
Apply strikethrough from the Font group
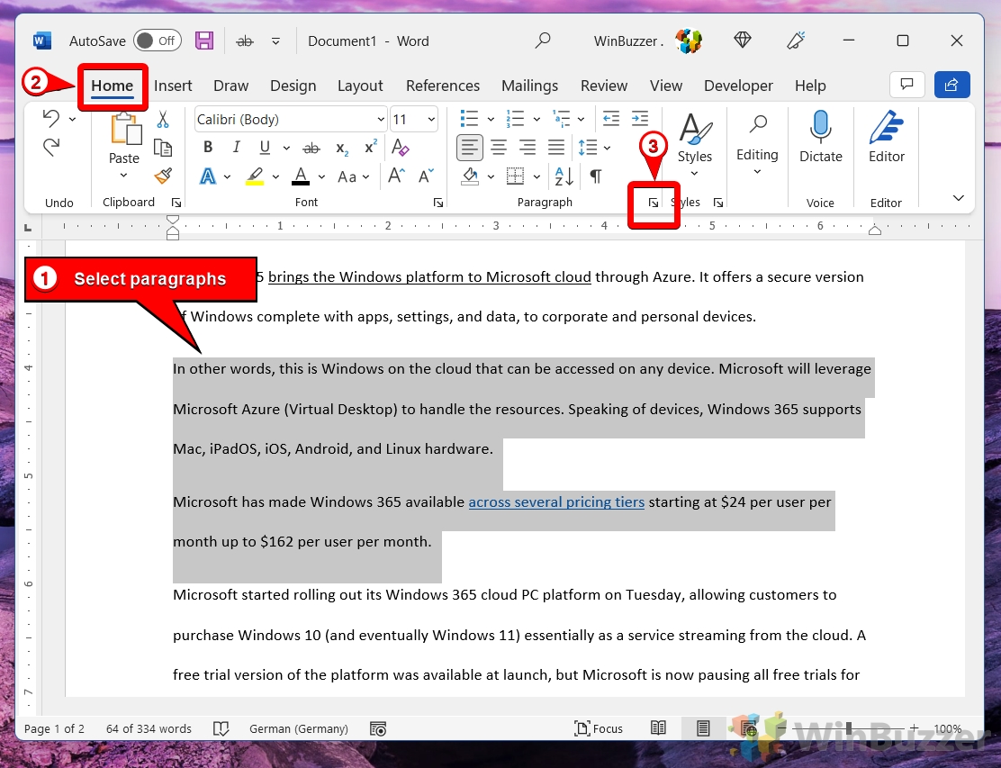click(311, 149)
